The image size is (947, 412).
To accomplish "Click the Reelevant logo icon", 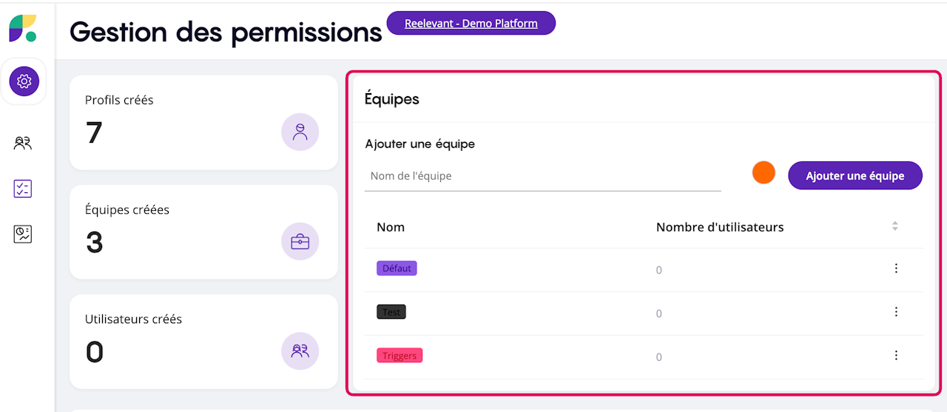I will click(x=23, y=28).
